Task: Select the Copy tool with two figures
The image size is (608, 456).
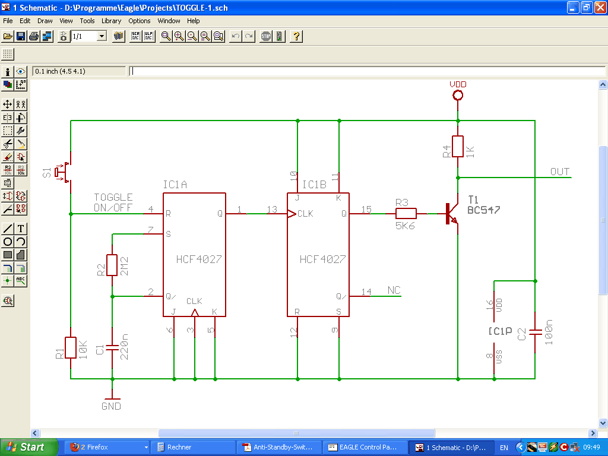Action: [21, 104]
